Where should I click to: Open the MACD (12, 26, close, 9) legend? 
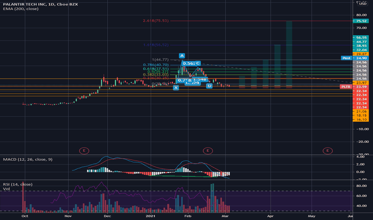[x=28, y=159]
